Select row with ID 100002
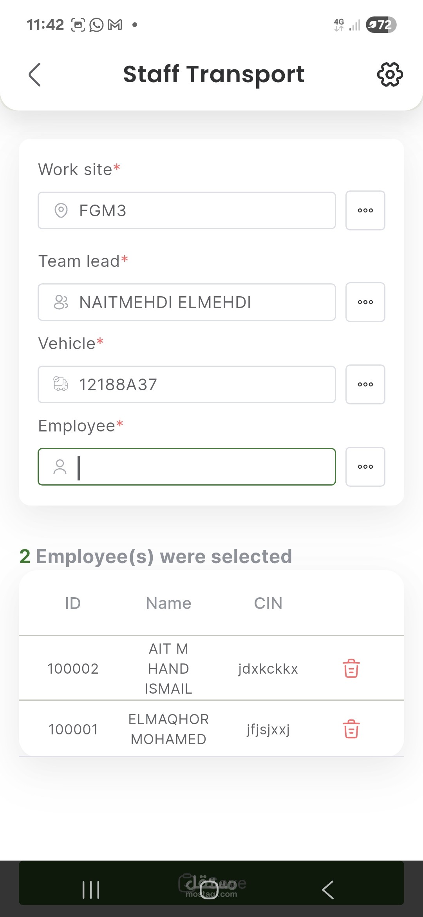423x917 pixels. click(x=211, y=668)
